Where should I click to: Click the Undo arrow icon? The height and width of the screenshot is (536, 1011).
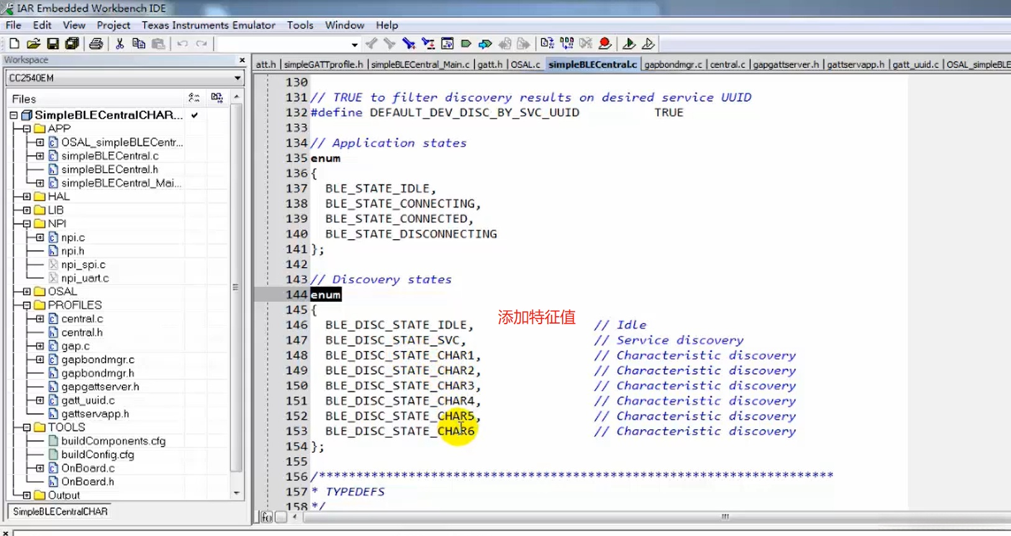click(x=183, y=43)
